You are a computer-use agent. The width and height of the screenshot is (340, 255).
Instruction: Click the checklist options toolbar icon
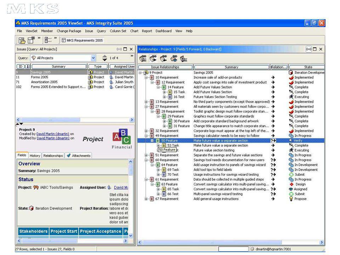48,40
